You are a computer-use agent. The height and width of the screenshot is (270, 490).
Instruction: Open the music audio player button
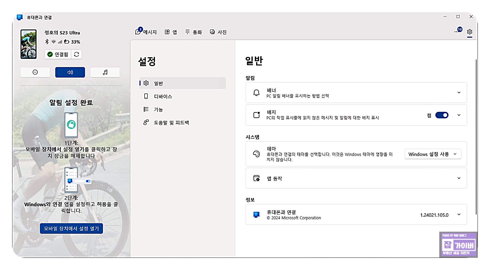coord(105,72)
